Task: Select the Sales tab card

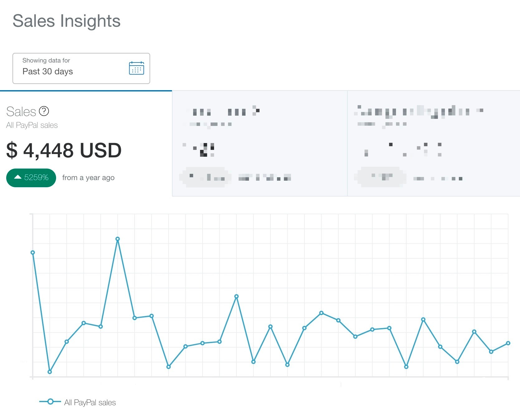Action: 86,144
